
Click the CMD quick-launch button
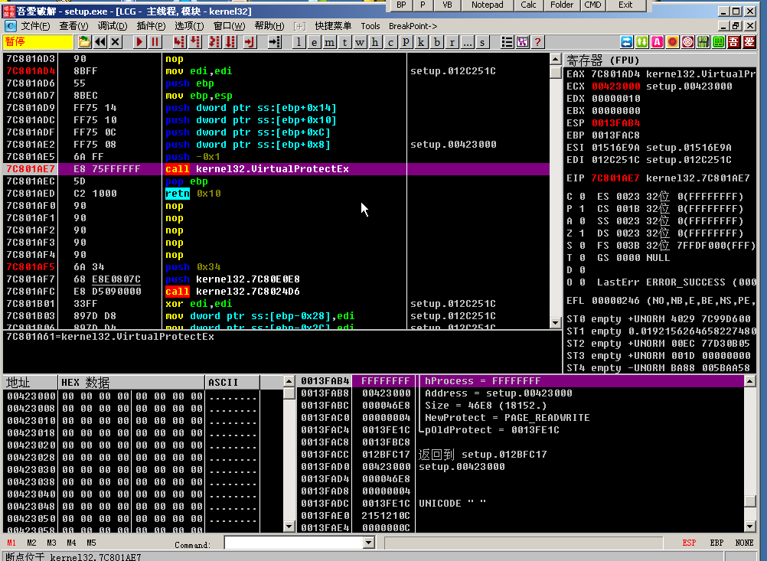[x=593, y=5]
